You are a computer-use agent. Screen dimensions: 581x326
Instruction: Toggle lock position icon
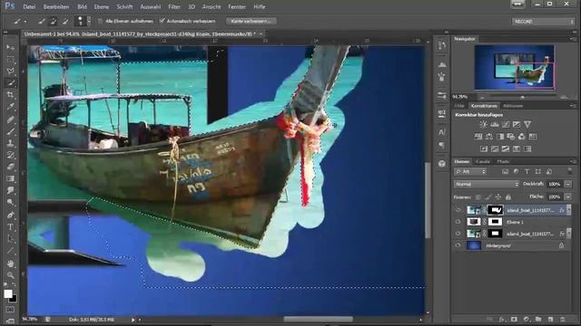(498, 197)
